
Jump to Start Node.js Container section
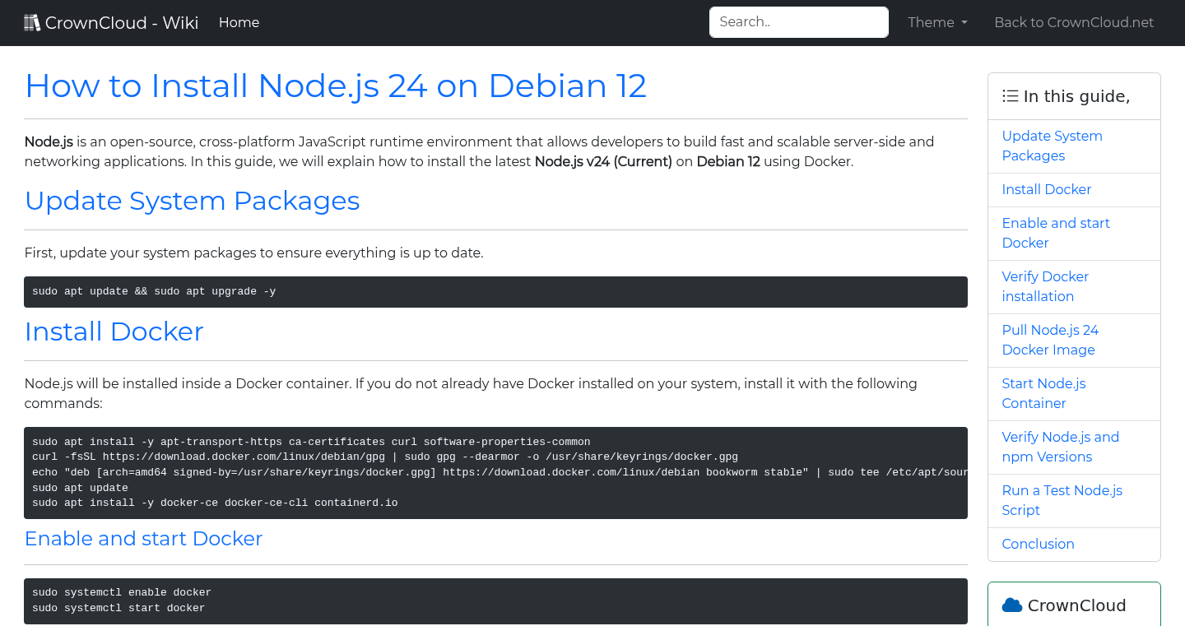point(1043,393)
